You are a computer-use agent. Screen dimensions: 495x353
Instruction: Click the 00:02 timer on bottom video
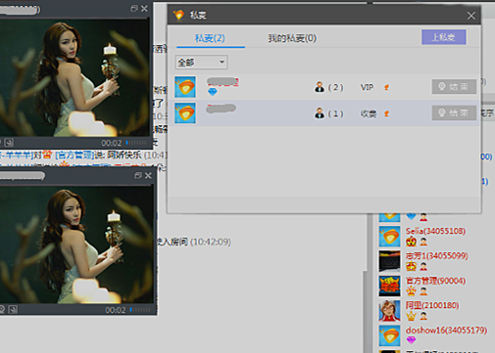pyautogui.click(x=116, y=310)
